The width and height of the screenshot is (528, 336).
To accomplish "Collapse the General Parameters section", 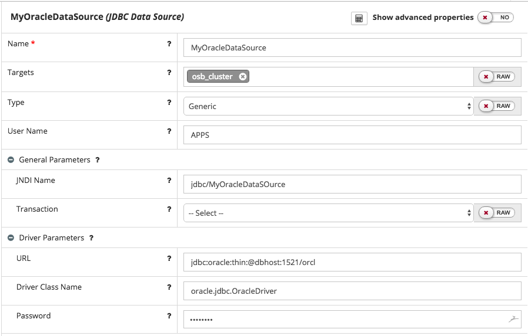I will 11,160.
